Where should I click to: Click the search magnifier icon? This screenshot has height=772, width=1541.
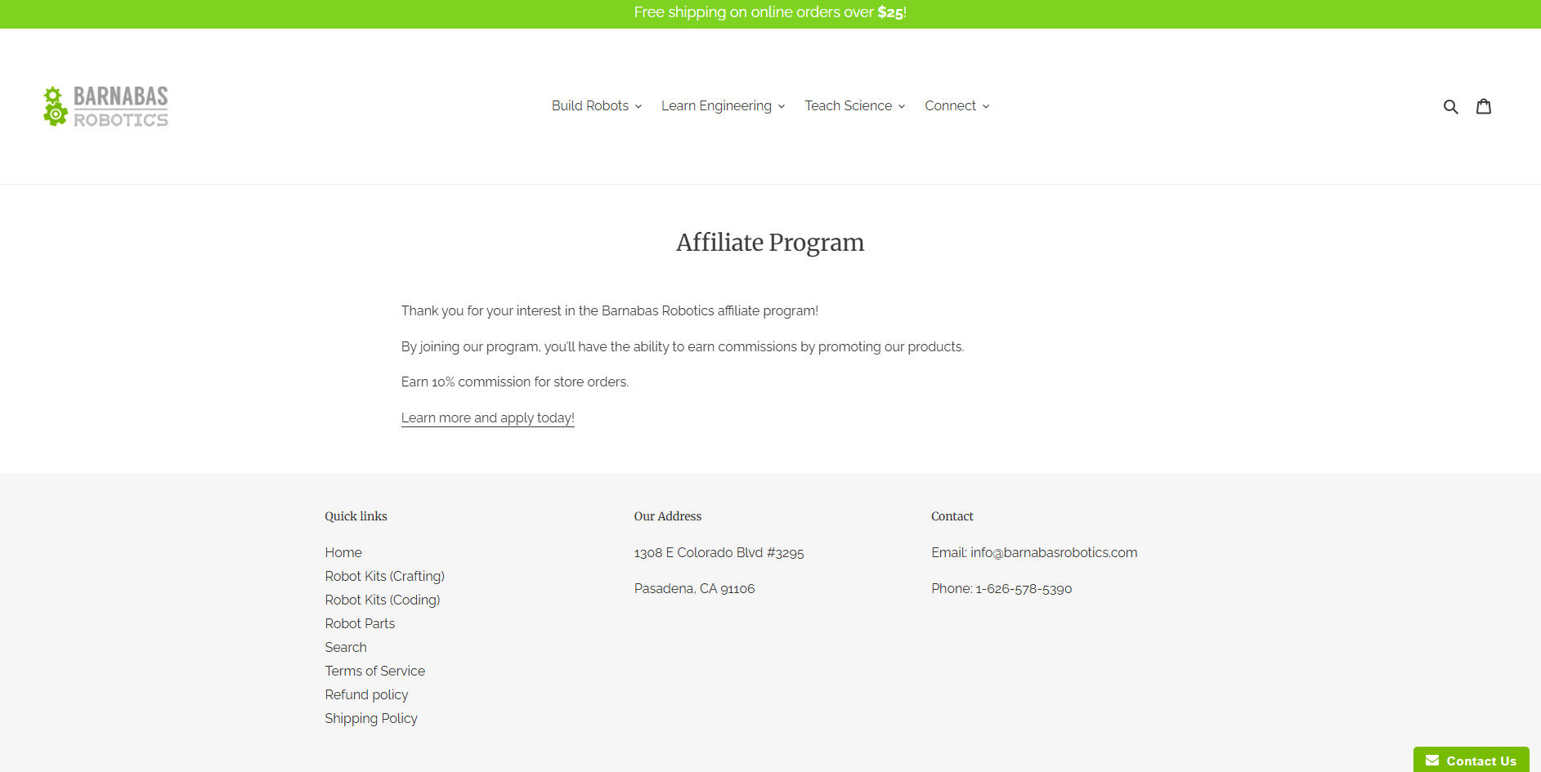pyautogui.click(x=1450, y=106)
